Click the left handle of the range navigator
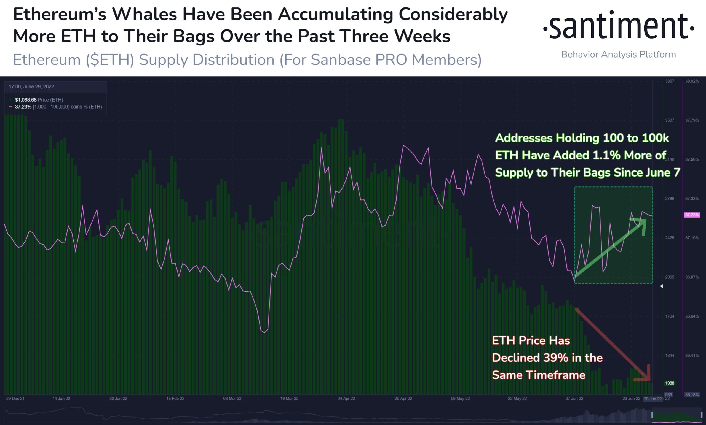Screen dimensions: 706x425 (652, 415)
